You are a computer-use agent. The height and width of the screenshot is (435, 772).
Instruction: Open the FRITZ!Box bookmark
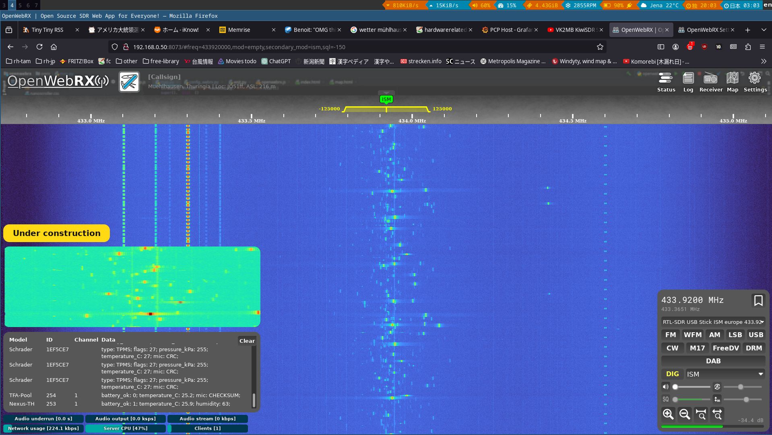point(77,61)
